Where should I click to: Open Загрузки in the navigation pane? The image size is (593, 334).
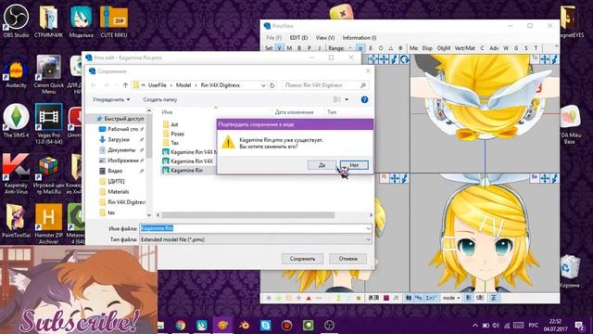[119, 139]
